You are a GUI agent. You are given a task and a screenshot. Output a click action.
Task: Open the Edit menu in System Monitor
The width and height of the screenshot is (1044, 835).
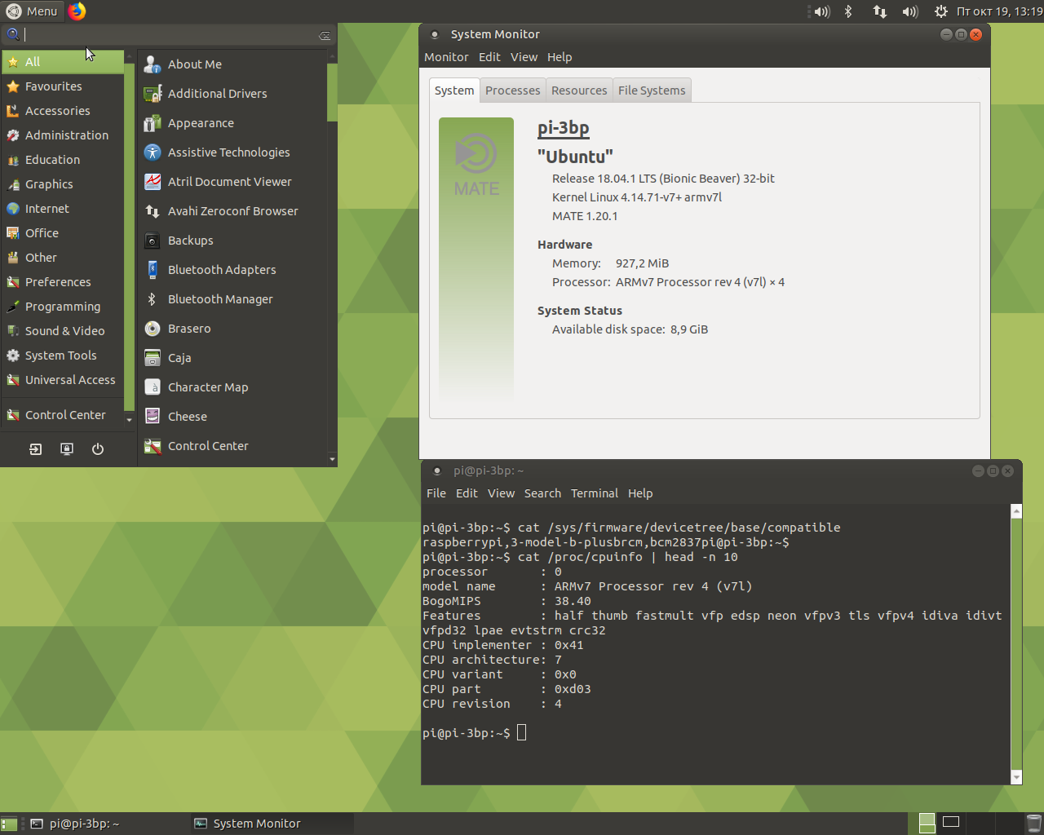pos(489,57)
